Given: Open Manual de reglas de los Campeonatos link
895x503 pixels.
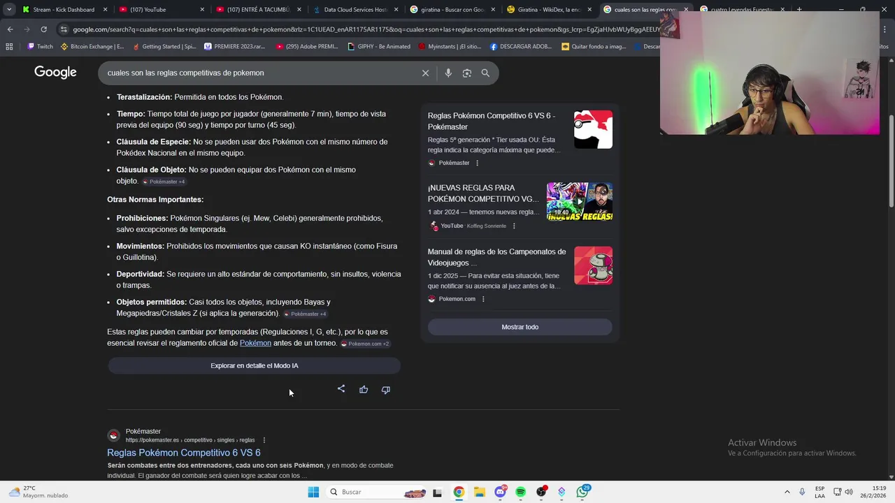Looking at the screenshot, I should [497, 257].
